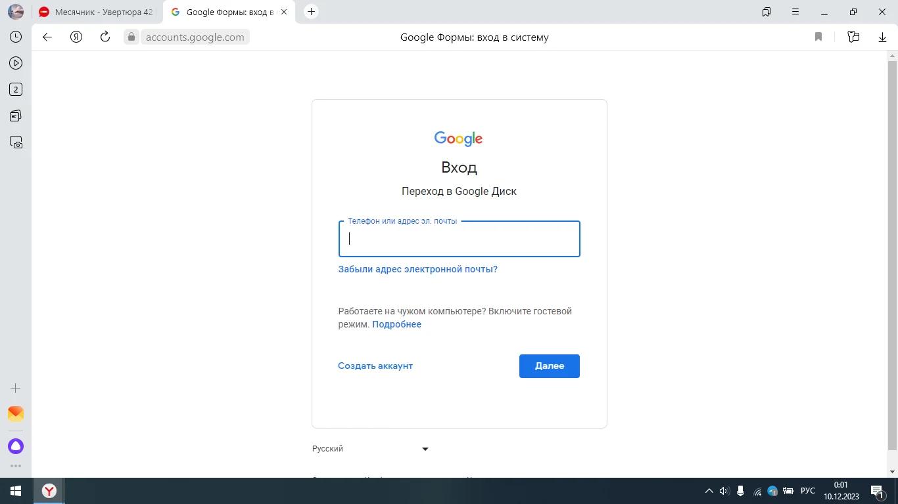Open the bookmarks panel icon in title bar
This screenshot has width=898, height=504.
767,12
